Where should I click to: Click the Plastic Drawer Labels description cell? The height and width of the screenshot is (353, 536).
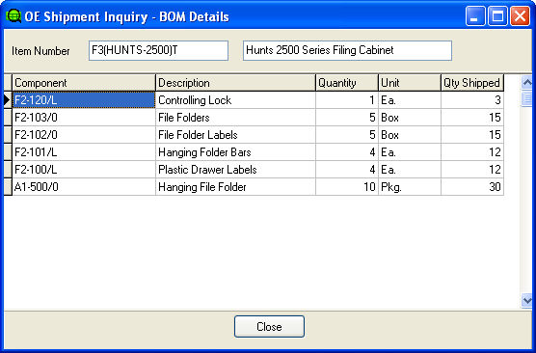pyautogui.click(x=235, y=170)
